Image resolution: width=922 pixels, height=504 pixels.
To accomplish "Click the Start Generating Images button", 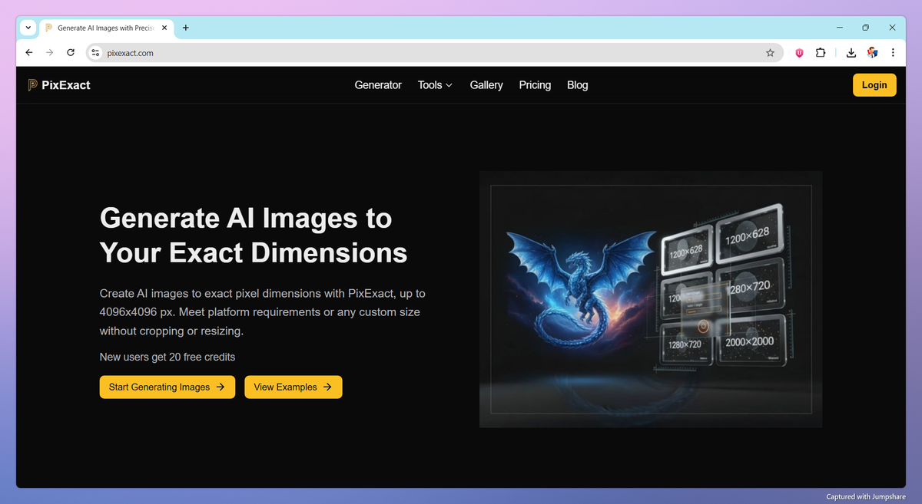I will (167, 387).
